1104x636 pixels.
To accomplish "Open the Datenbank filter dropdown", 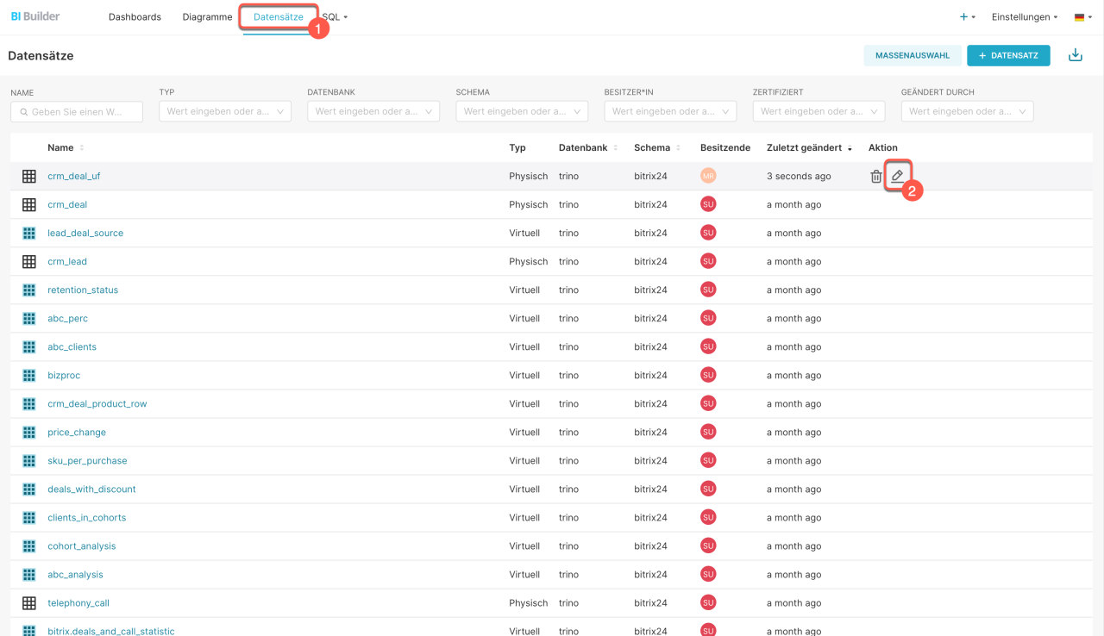I will pyautogui.click(x=373, y=111).
